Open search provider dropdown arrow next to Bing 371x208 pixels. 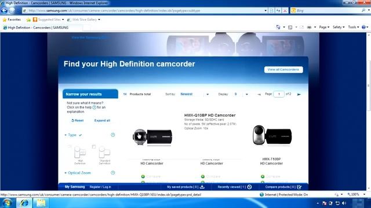(x=369, y=10)
